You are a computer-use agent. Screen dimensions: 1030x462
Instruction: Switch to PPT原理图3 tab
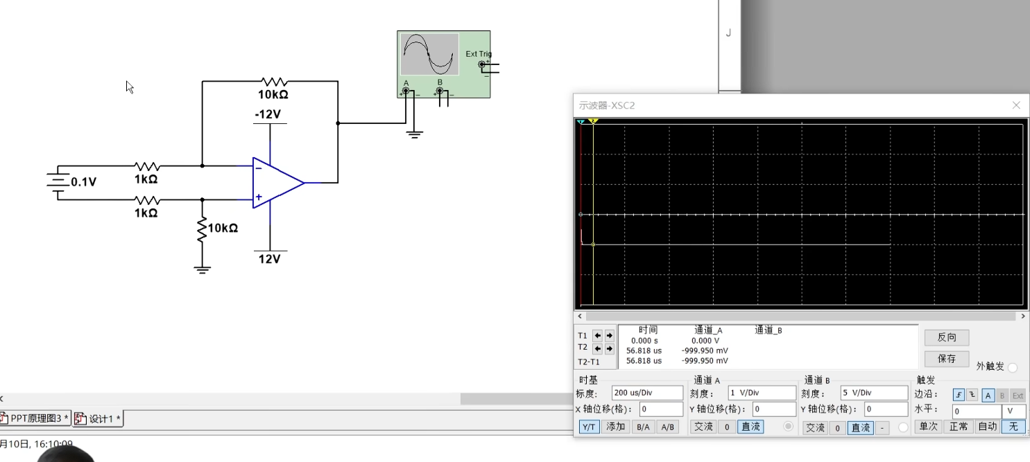point(35,418)
